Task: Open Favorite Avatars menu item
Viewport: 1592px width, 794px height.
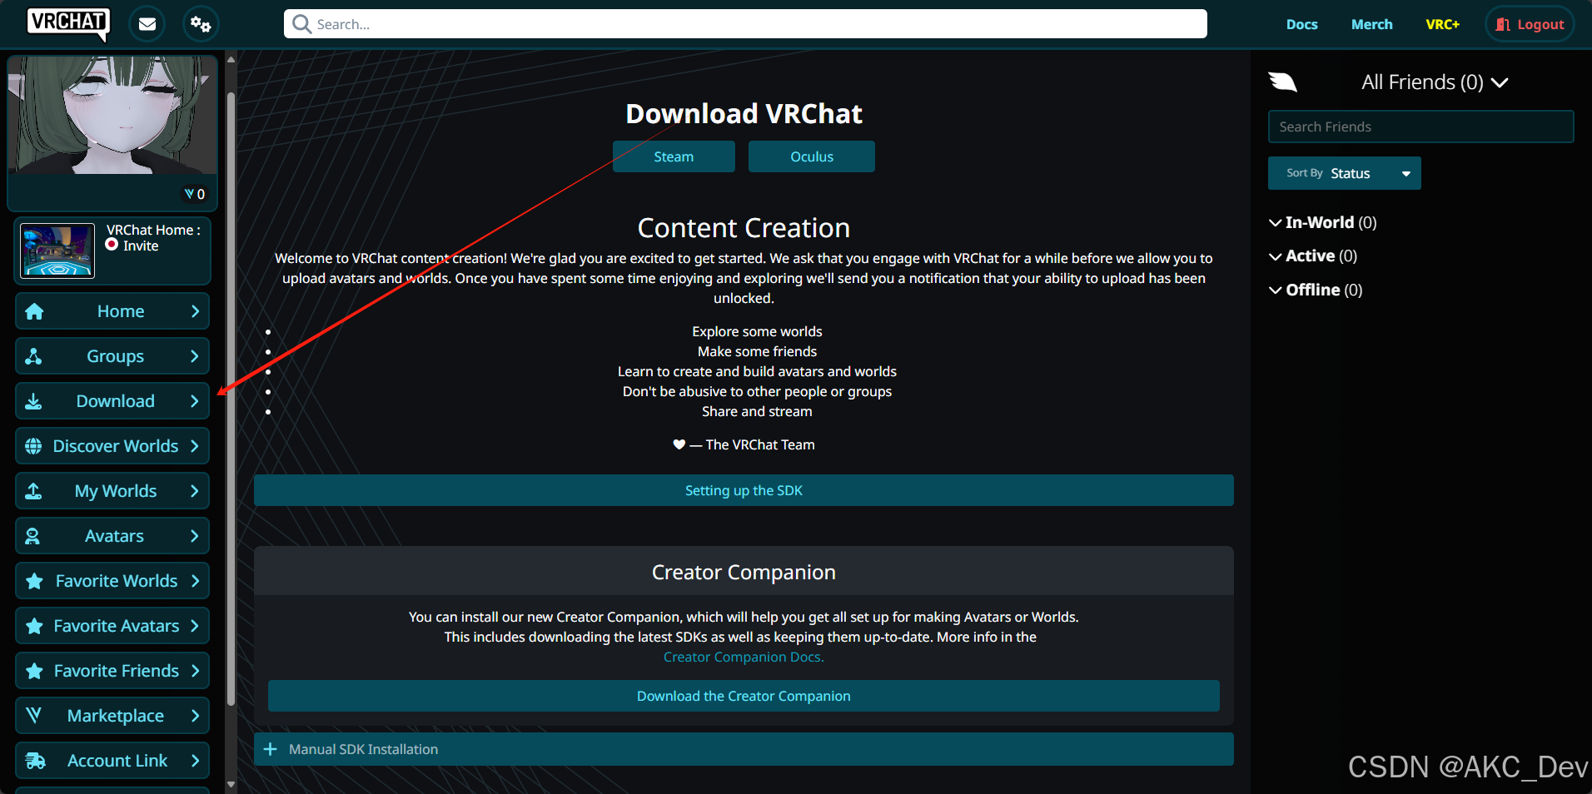Action: (x=112, y=626)
